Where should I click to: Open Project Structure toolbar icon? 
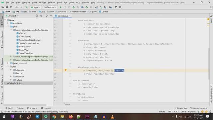110,7
